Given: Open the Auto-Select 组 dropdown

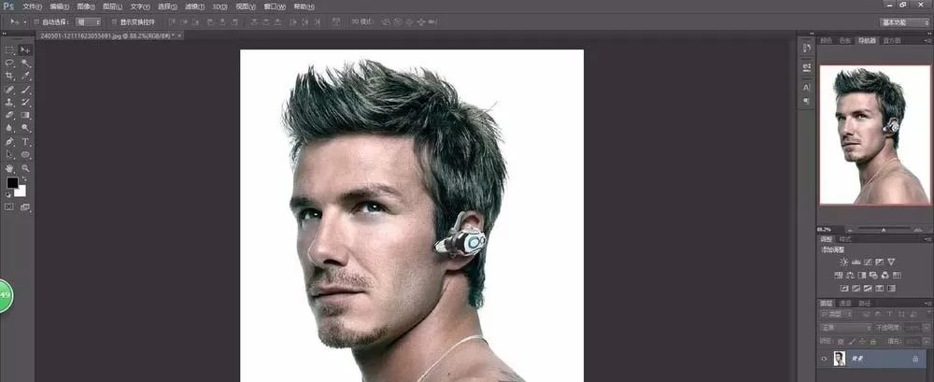Looking at the screenshot, I should 88,22.
